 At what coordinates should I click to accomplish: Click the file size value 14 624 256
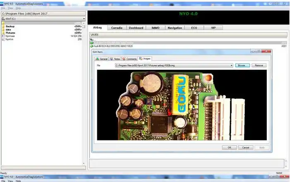[x=76, y=36]
